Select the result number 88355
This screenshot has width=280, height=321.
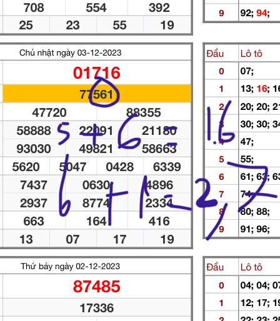[143, 112]
